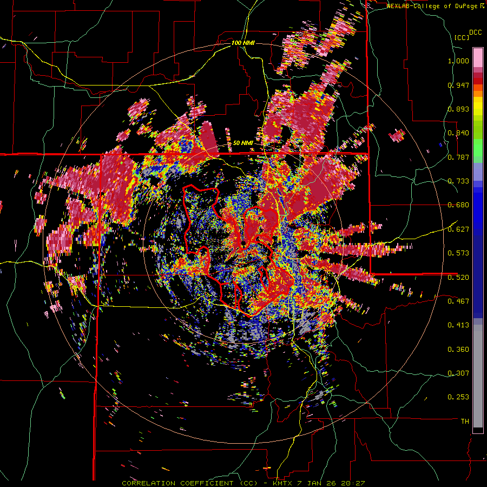This screenshot has height=487, width=487.
Task: Click the [CC] legend heading
Action: (x=462, y=37)
